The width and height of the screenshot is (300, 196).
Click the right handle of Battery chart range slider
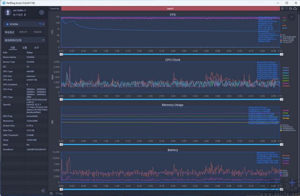click(282, 189)
